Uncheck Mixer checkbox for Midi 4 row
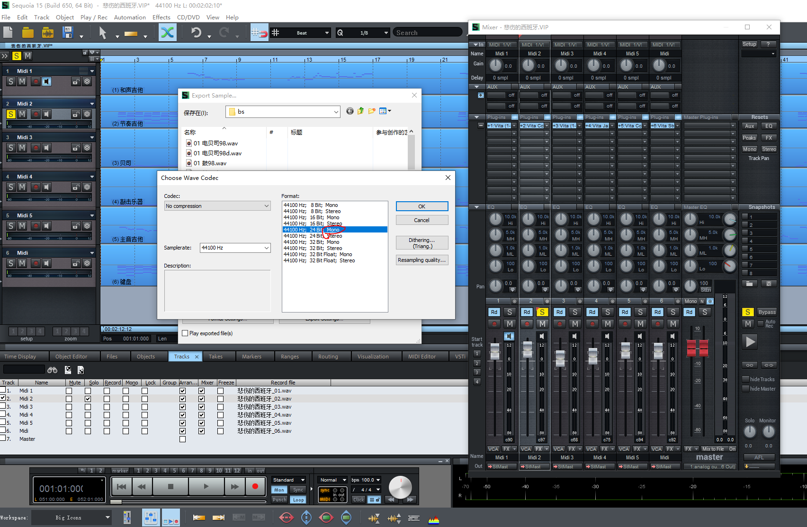The image size is (807, 527). pyautogui.click(x=201, y=415)
